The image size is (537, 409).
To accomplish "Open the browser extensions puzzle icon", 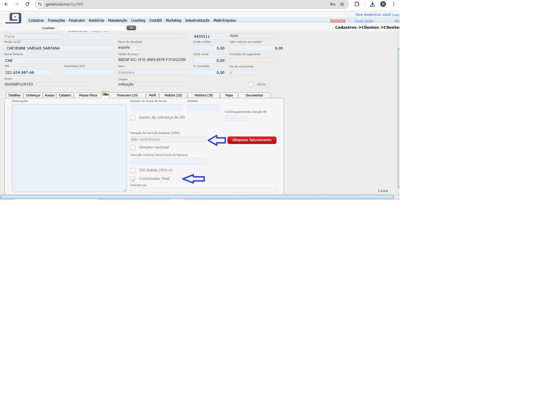I will 357,4.
